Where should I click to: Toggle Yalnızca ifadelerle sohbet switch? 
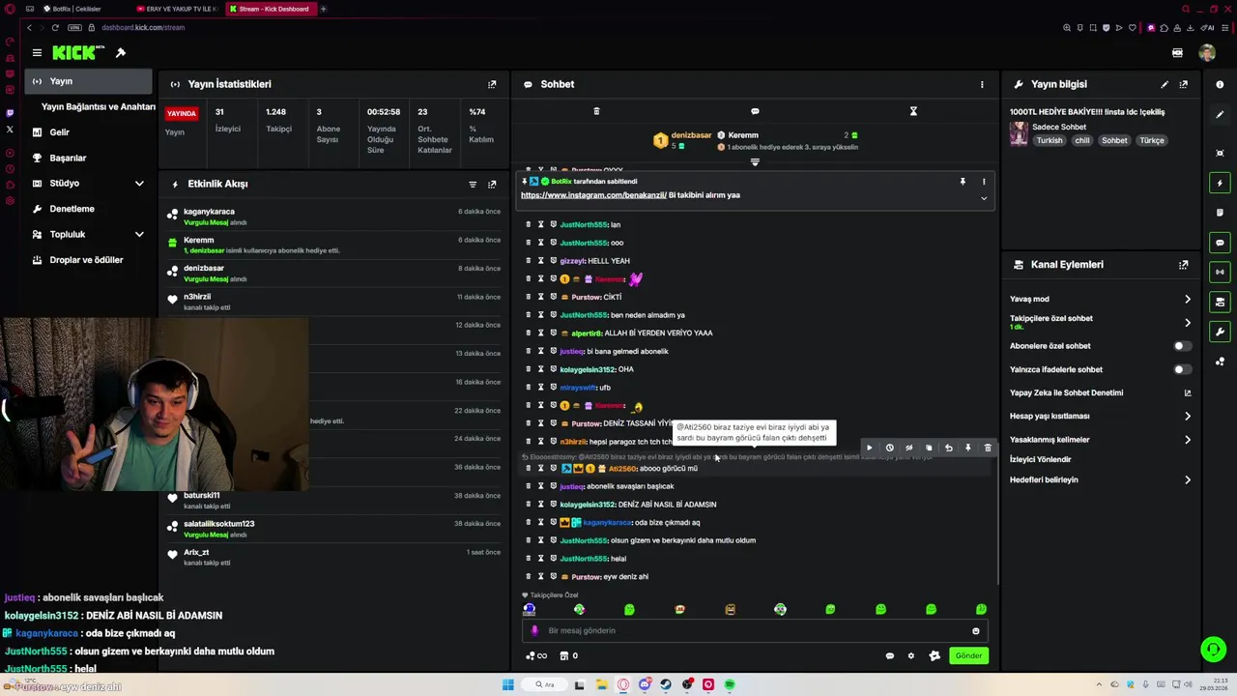point(1182,369)
